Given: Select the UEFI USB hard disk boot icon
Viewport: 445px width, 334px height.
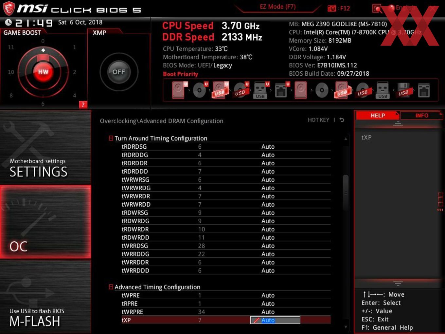Looking at the screenshot, I should [x=220, y=90].
